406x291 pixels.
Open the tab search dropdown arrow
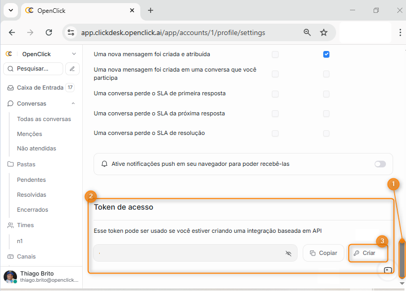tap(10, 10)
